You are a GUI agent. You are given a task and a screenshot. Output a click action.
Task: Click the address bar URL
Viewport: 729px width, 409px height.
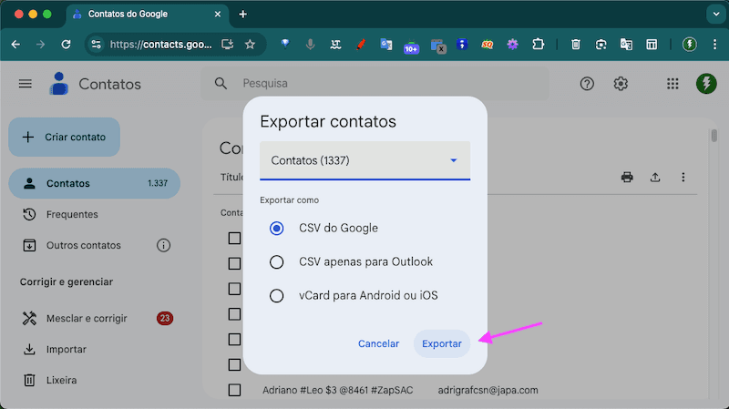pyautogui.click(x=161, y=45)
